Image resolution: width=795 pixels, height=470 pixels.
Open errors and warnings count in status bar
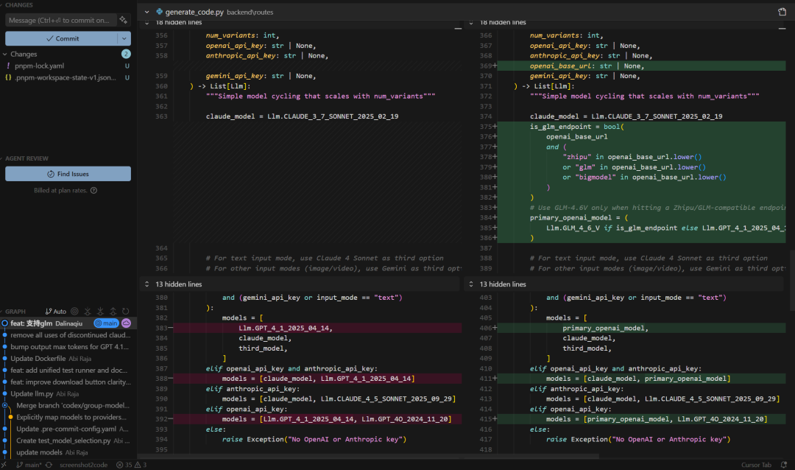coord(131,465)
